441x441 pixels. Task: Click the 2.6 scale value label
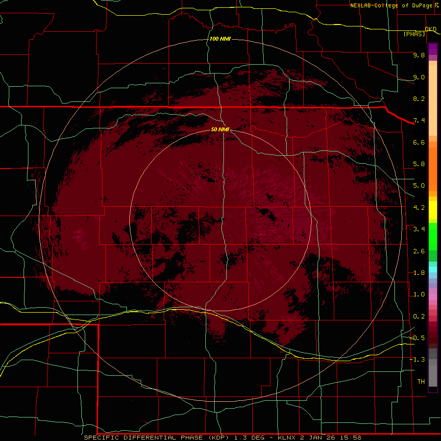pyautogui.click(x=419, y=251)
